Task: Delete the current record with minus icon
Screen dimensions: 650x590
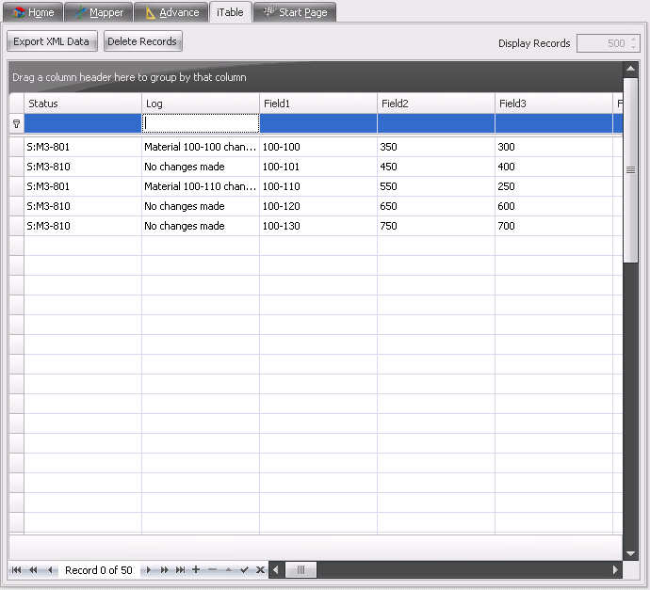Action: [212, 570]
